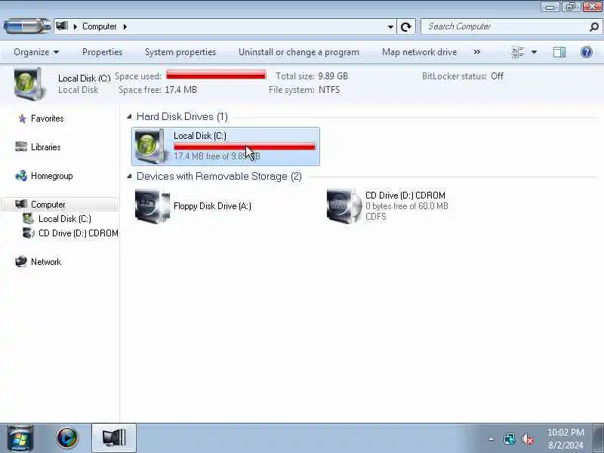Select Local Disk (C:) in the navigation tree
The width and height of the screenshot is (604, 453).
[x=65, y=219]
